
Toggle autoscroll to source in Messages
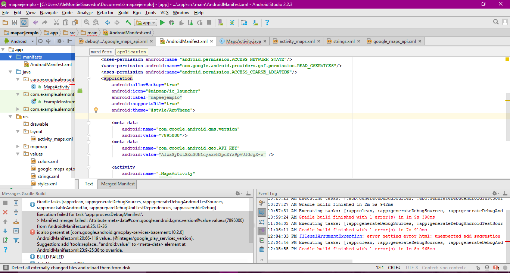click(16, 222)
